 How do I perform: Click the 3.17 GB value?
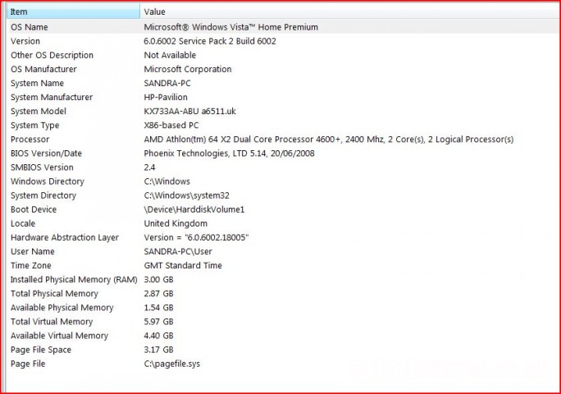click(x=158, y=350)
